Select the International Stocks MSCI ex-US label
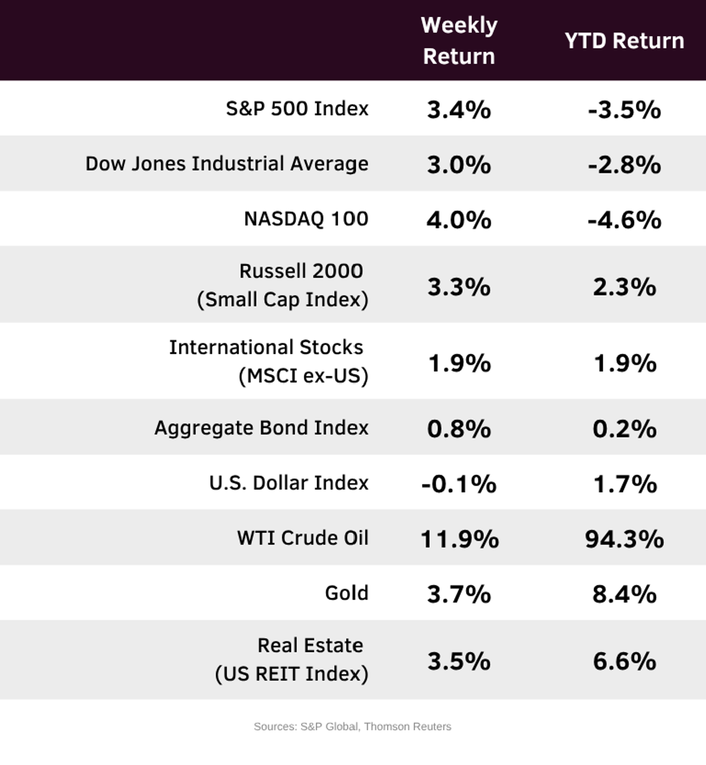Image resolution: width=706 pixels, height=765 pixels. coord(269,361)
